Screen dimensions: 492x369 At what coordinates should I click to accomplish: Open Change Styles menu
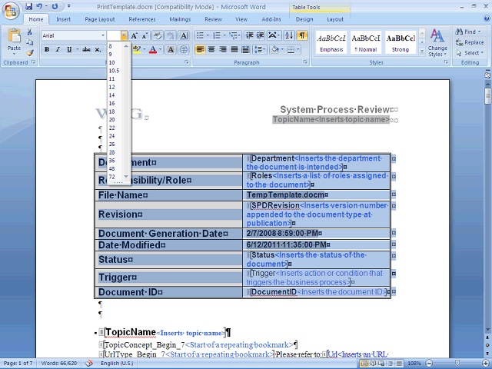[437, 43]
